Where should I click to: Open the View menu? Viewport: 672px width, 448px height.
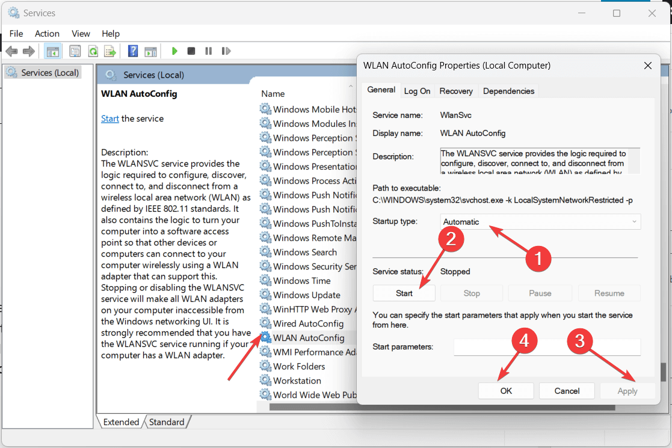pyautogui.click(x=81, y=34)
